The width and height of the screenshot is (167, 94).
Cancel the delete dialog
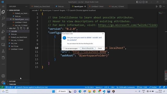pyautogui.click(x=100, y=48)
